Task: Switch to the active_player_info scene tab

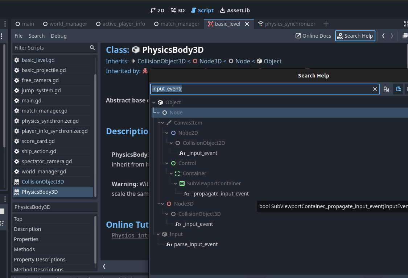Action: pyautogui.click(x=120, y=24)
